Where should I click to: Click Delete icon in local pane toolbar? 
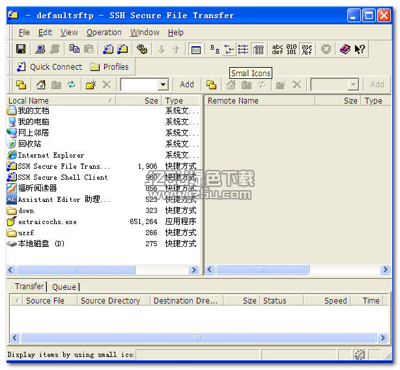coord(107,85)
